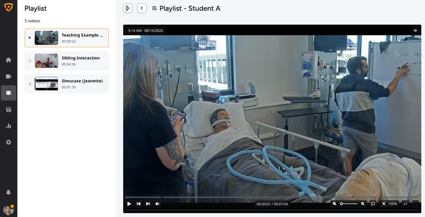Click the Sibling Interaction thumbnail

(x=46, y=61)
